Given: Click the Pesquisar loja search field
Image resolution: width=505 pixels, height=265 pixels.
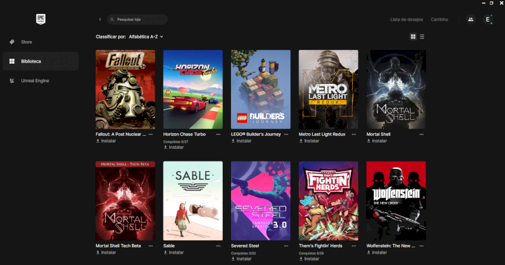Looking at the screenshot, I should pos(139,20).
